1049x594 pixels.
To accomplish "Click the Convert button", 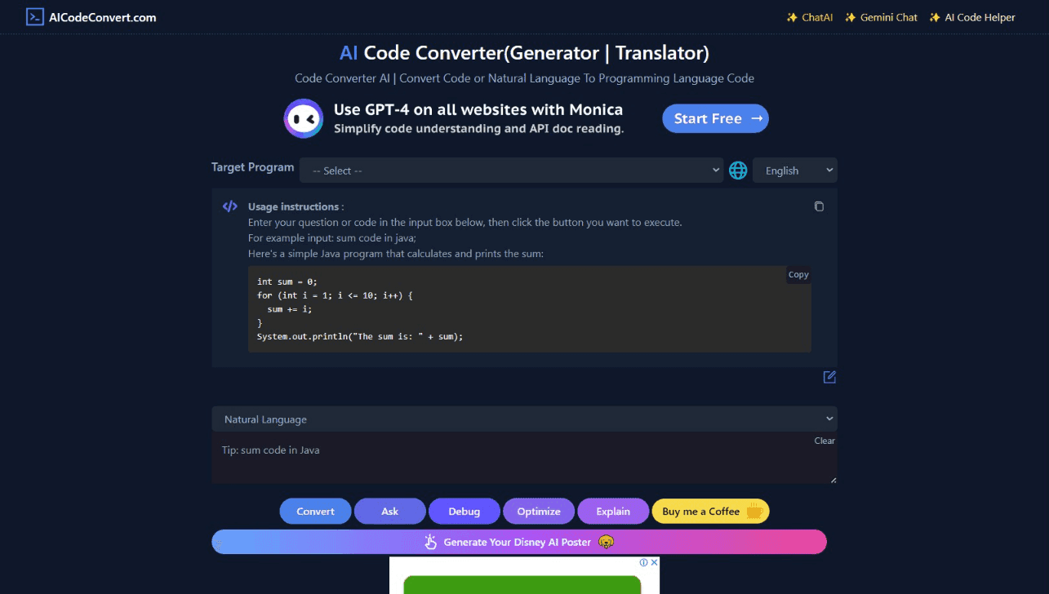I will pyautogui.click(x=315, y=512).
